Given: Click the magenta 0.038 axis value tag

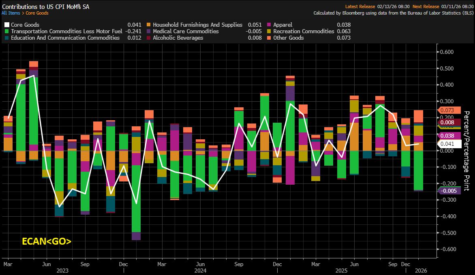Looking at the screenshot, I should (449, 136).
